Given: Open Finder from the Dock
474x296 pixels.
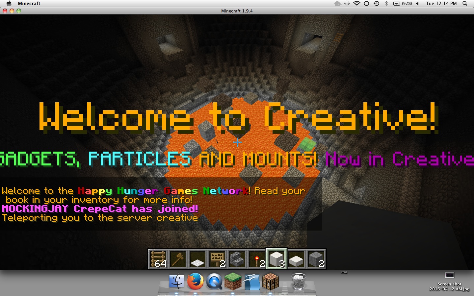Looking at the screenshot, I should pyautogui.click(x=176, y=282).
